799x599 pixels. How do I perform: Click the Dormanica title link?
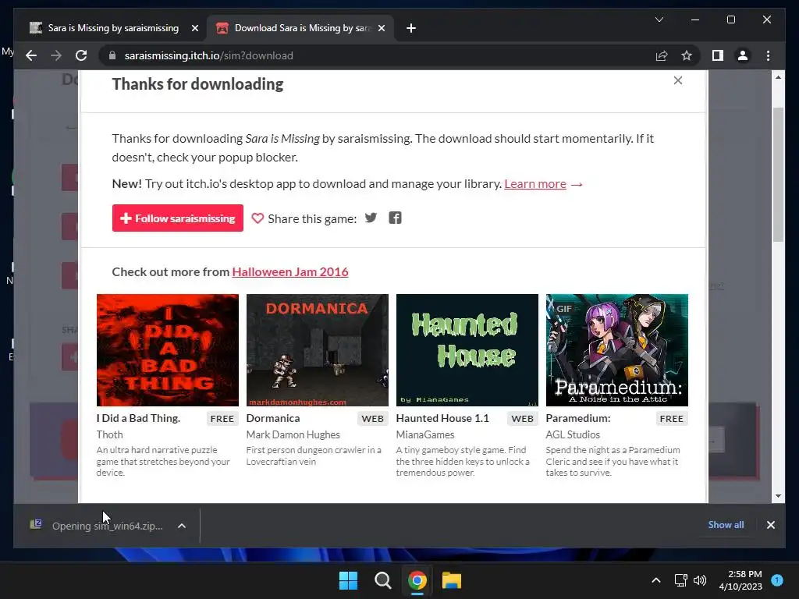[x=273, y=418]
